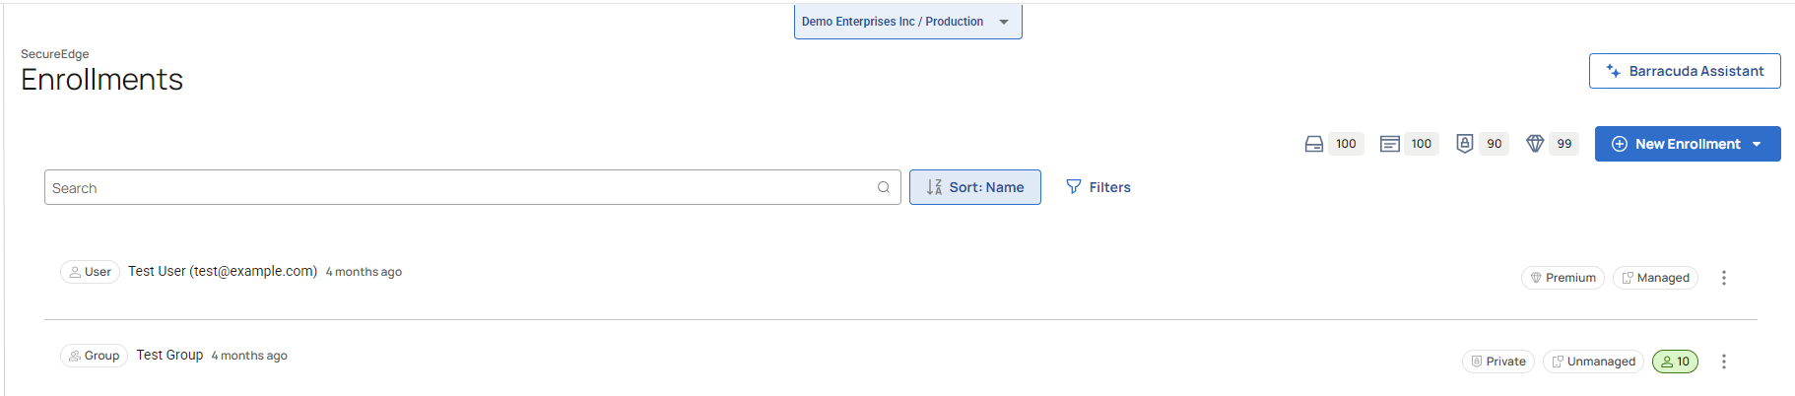
Task: Click the Managed tag on Test User
Action: [1655, 278]
